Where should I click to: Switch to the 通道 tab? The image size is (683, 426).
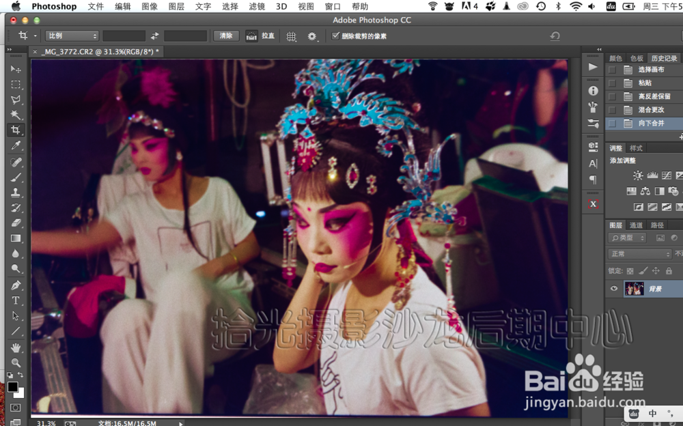tap(636, 225)
